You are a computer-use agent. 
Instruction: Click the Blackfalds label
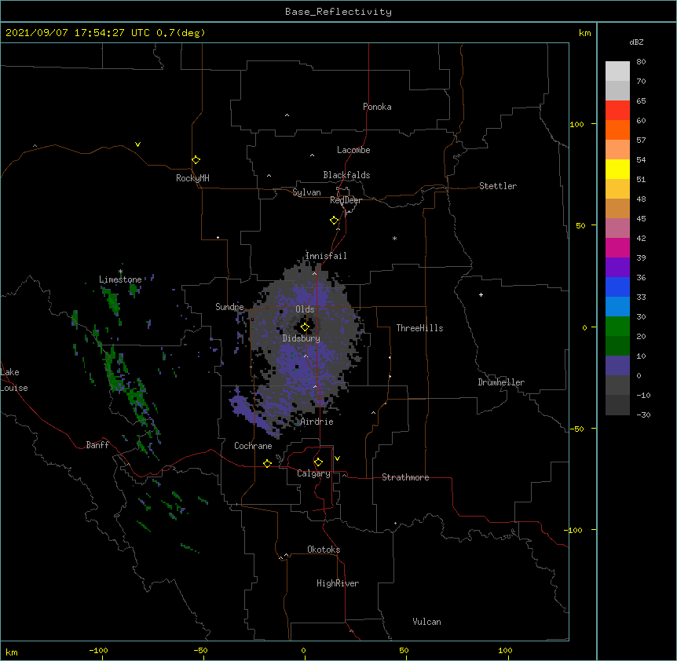(x=346, y=175)
